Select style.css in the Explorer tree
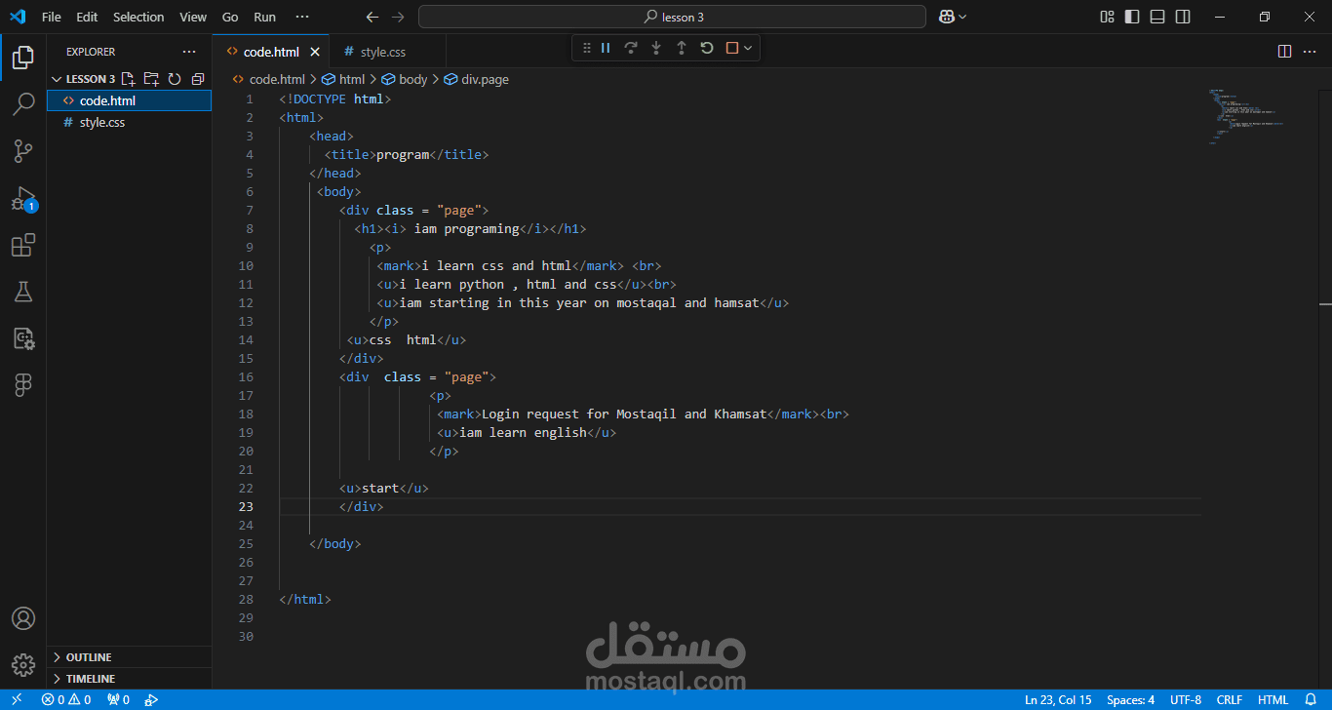The height and width of the screenshot is (710, 1332). click(x=129, y=122)
